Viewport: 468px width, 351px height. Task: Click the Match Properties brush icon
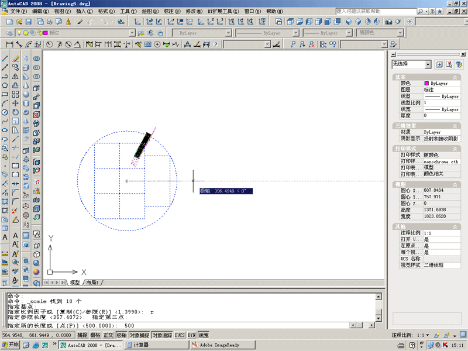[80, 22]
